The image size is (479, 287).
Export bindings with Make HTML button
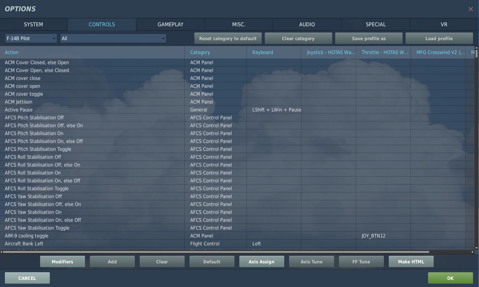tap(411, 261)
